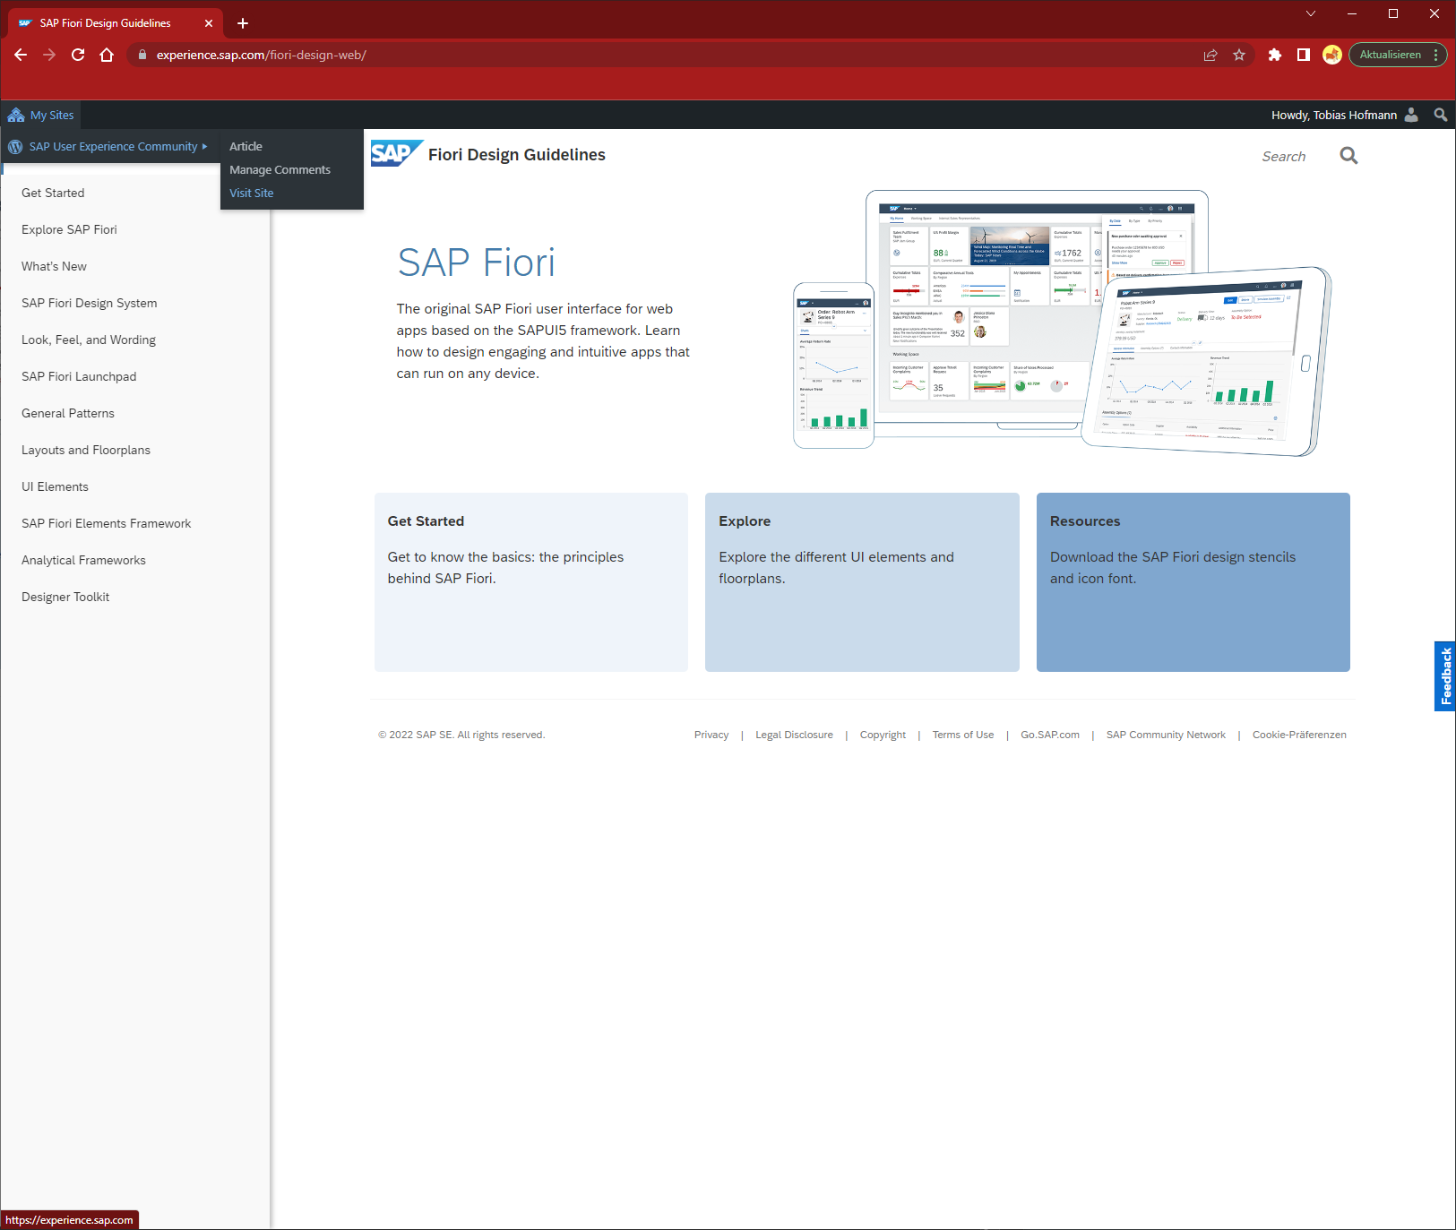Click the Explore card
This screenshot has height=1230, width=1456.
[x=862, y=582]
